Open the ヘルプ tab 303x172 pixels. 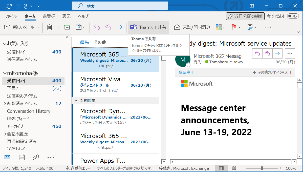coord(83,16)
